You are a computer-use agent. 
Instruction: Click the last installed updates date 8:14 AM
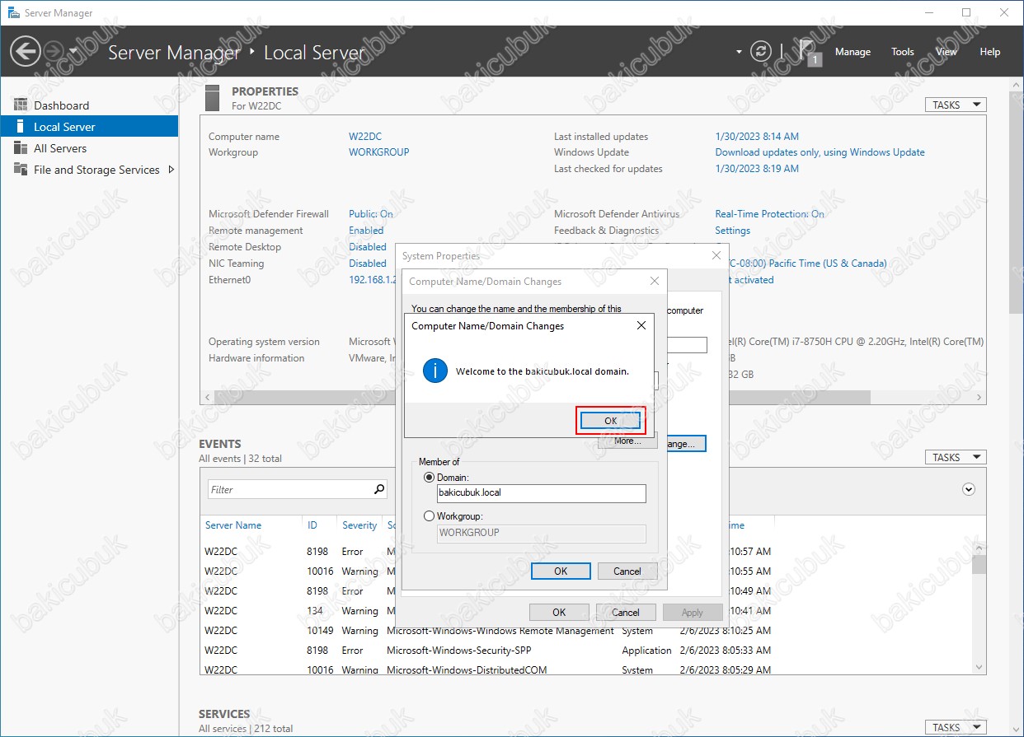[x=757, y=137]
